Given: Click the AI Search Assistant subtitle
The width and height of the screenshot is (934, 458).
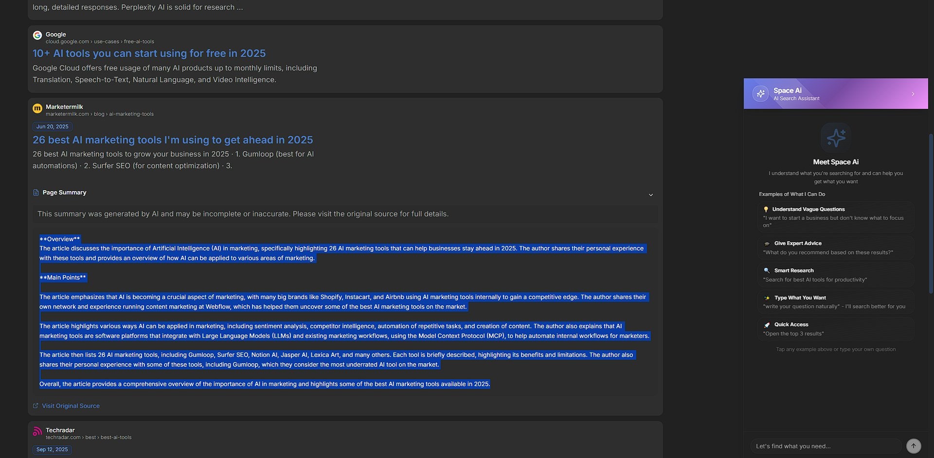Looking at the screenshot, I should tap(796, 99).
